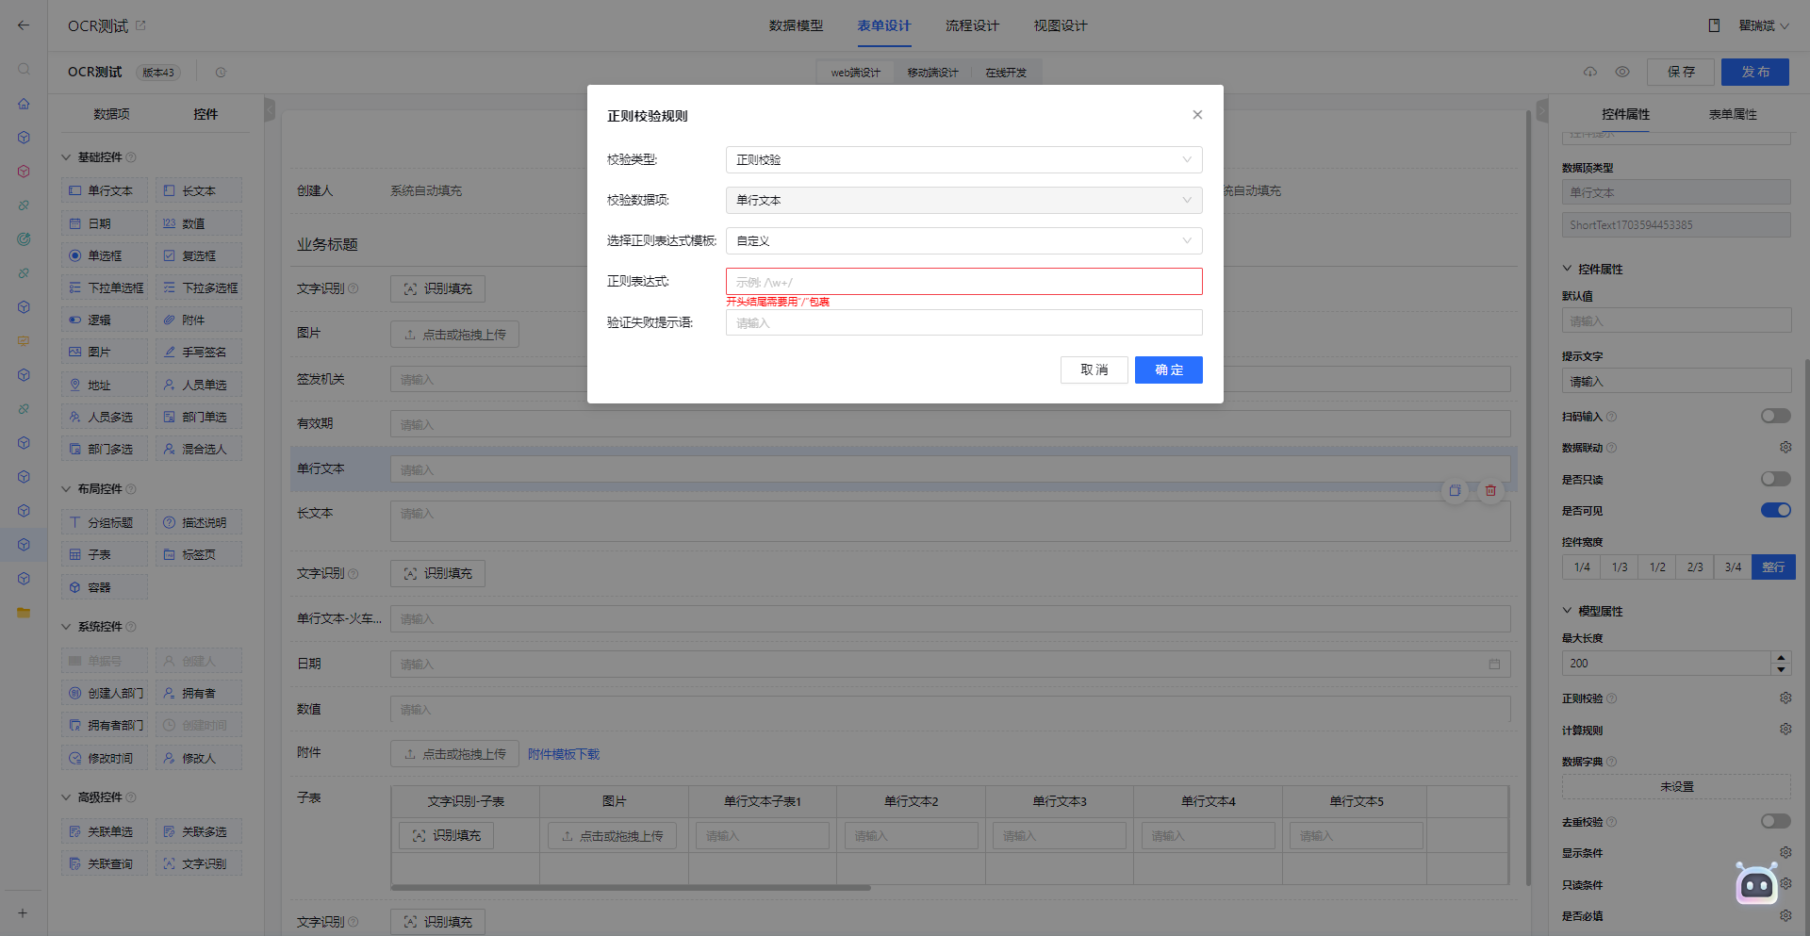Select the 地址 control
Screen dimensions: 1810x936
coord(105,386)
